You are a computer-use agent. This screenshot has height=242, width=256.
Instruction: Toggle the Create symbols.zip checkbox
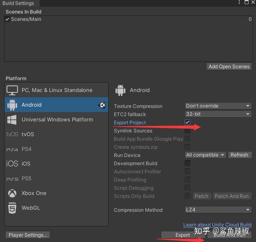pos(187,147)
